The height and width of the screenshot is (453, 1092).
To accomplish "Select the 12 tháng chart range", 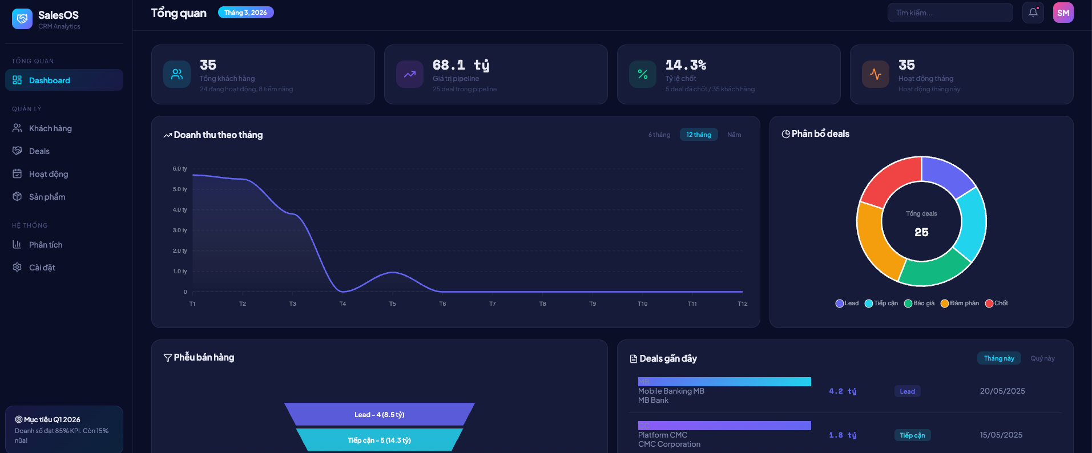I will (x=699, y=135).
